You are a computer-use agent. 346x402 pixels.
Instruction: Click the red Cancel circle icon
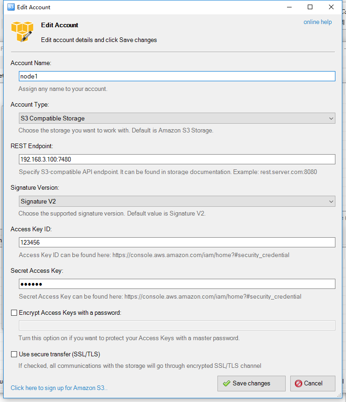pos(298,384)
